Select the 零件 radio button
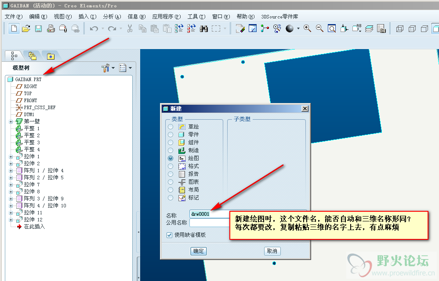The image size is (439, 281). click(171, 135)
